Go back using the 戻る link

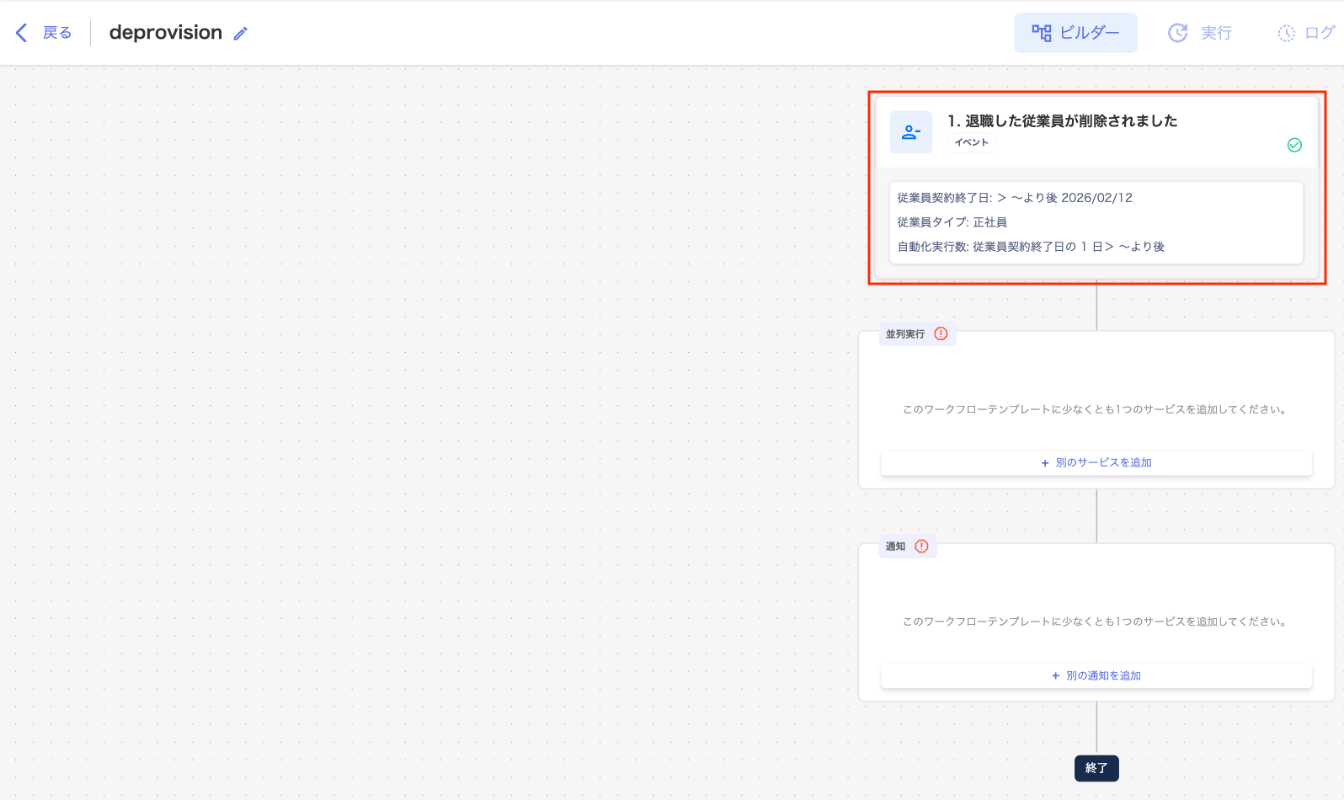(x=56, y=33)
